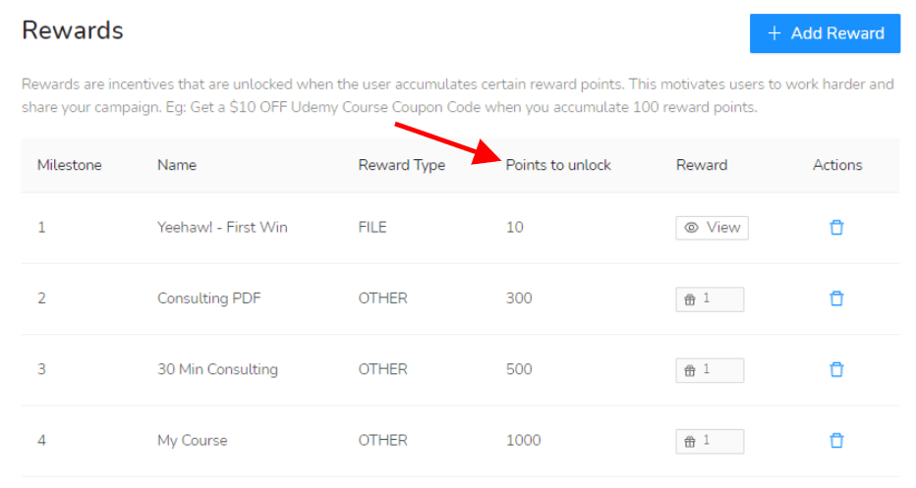Select the Points to unlock column header
Image resolution: width=916 pixels, height=488 pixels.
click(558, 165)
